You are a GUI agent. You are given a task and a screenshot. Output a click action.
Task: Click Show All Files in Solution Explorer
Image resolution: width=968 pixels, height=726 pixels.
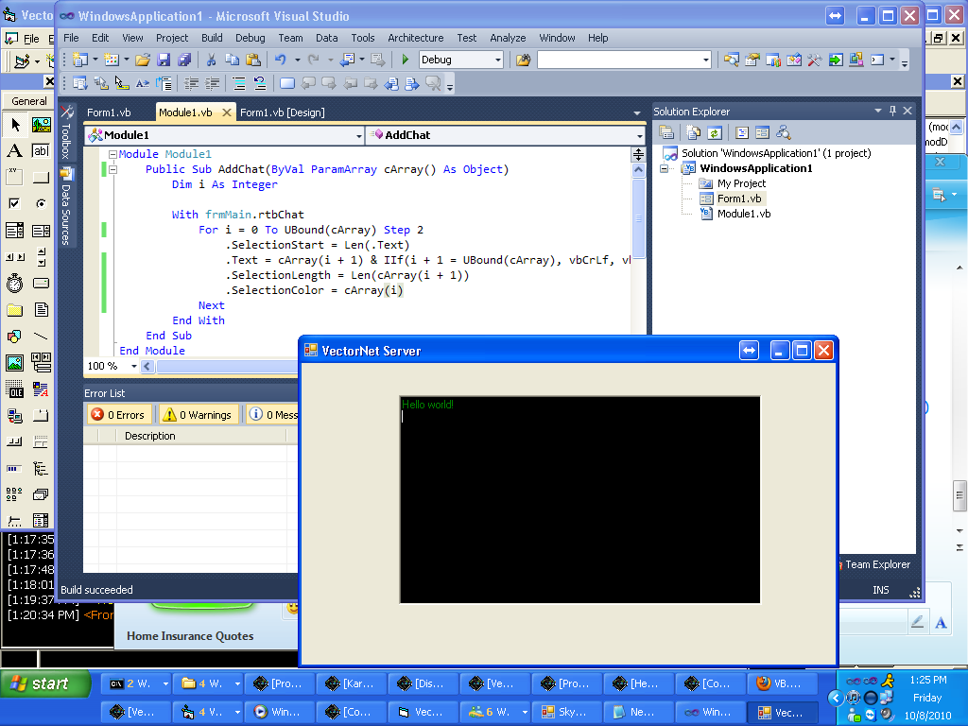pyautogui.click(x=693, y=132)
